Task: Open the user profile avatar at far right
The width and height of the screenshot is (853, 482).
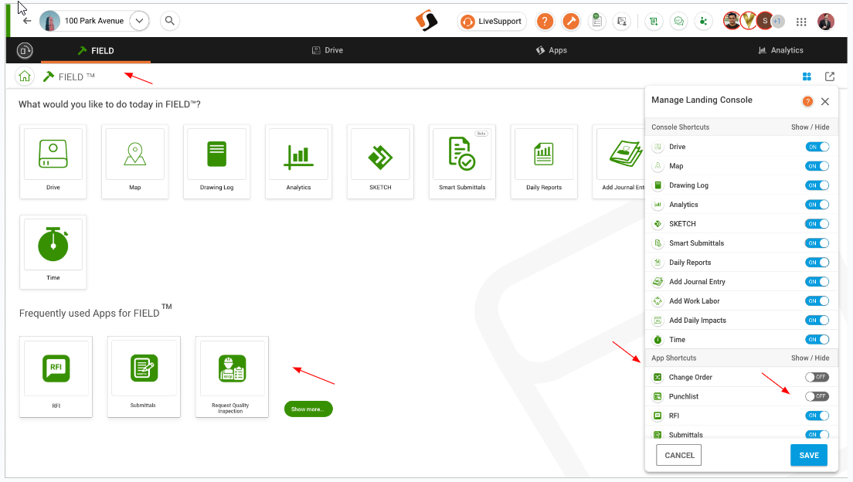Action: click(x=826, y=21)
